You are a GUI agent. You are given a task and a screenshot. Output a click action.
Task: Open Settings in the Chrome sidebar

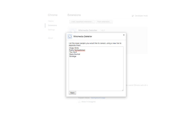pos(51,30)
